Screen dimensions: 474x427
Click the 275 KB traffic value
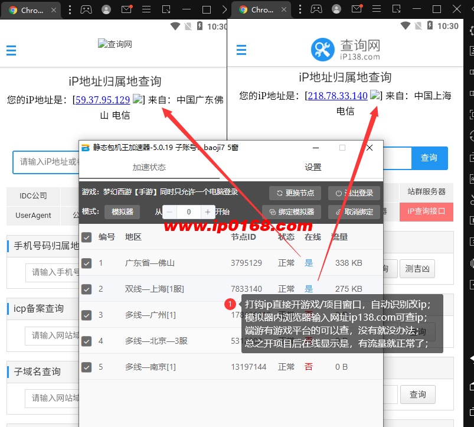coord(348,289)
